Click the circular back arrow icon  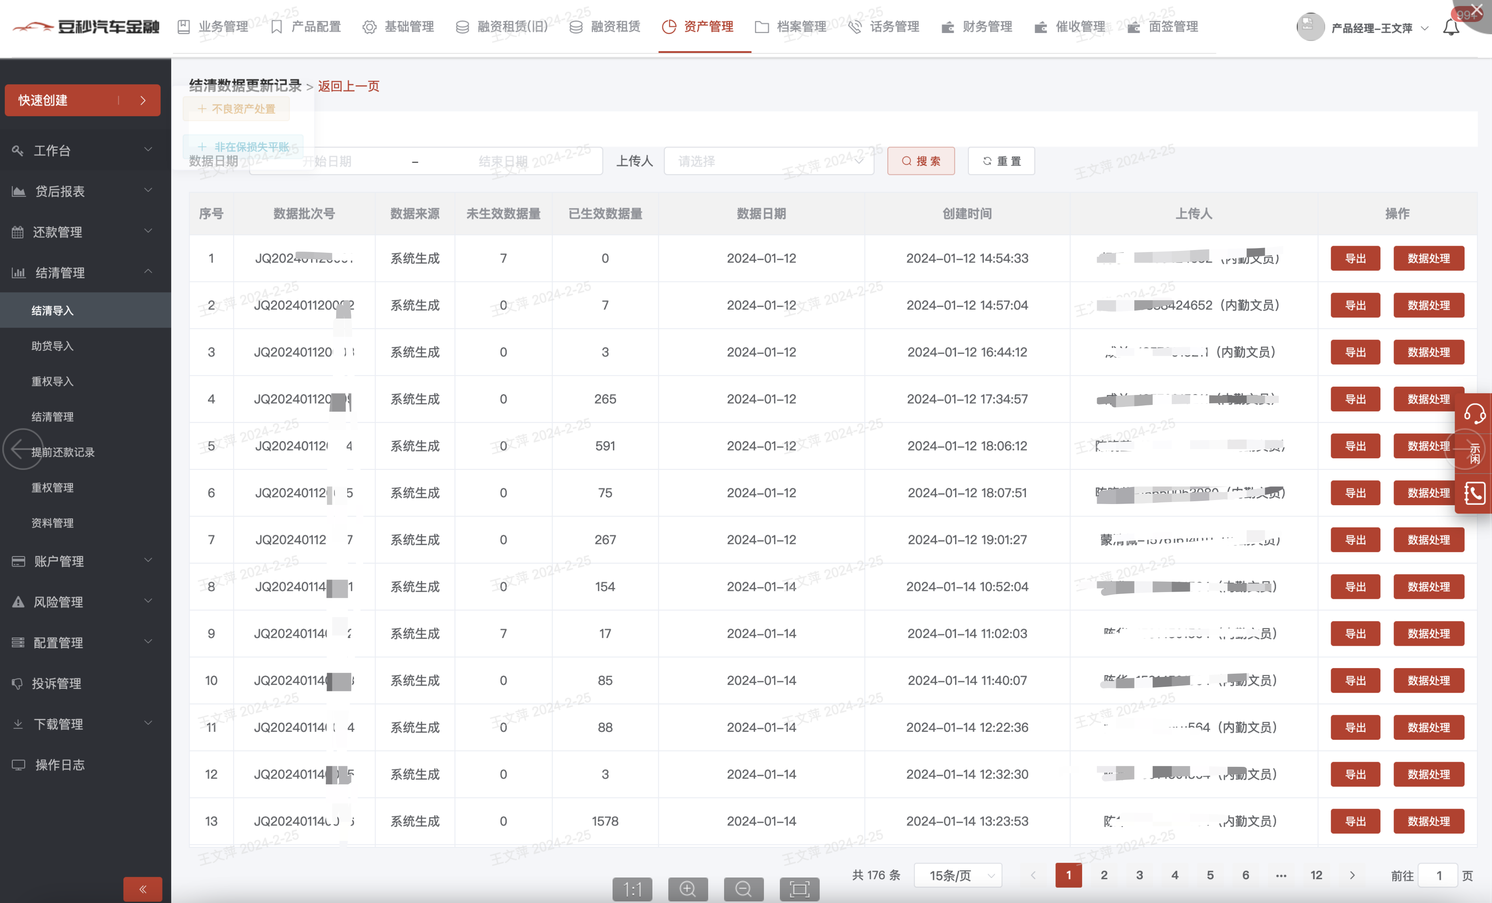coord(22,448)
